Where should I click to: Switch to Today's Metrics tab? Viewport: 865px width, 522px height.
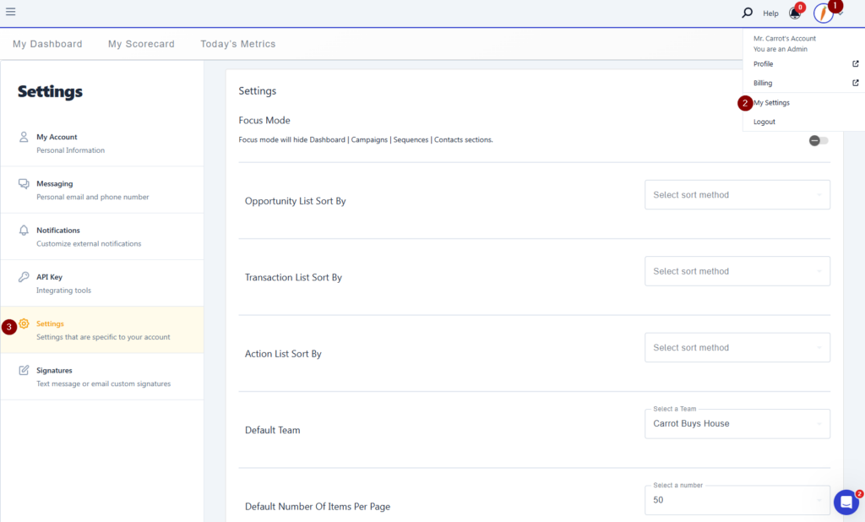click(x=237, y=44)
